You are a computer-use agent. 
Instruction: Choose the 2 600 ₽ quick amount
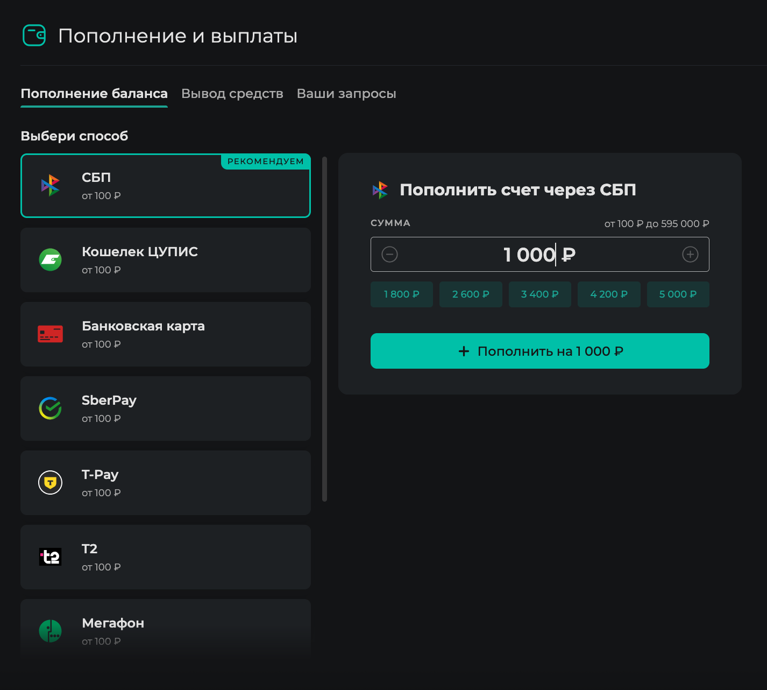coord(471,294)
